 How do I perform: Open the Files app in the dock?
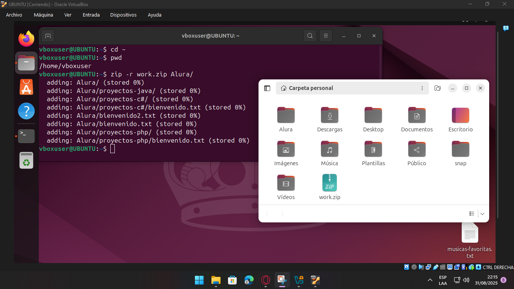26,63
